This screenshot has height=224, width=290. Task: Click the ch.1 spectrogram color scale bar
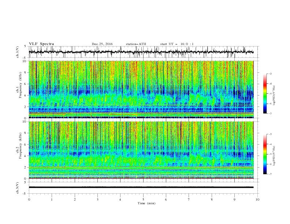coord(265,93)
